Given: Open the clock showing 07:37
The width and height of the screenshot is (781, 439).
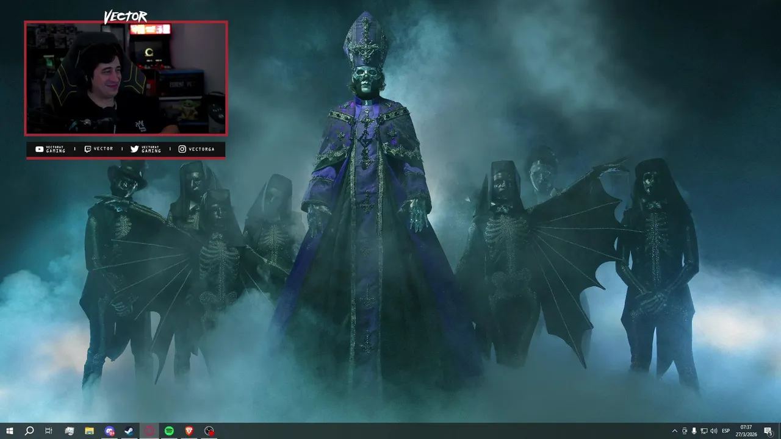Looking at the screenshot, I should [746, 431].
